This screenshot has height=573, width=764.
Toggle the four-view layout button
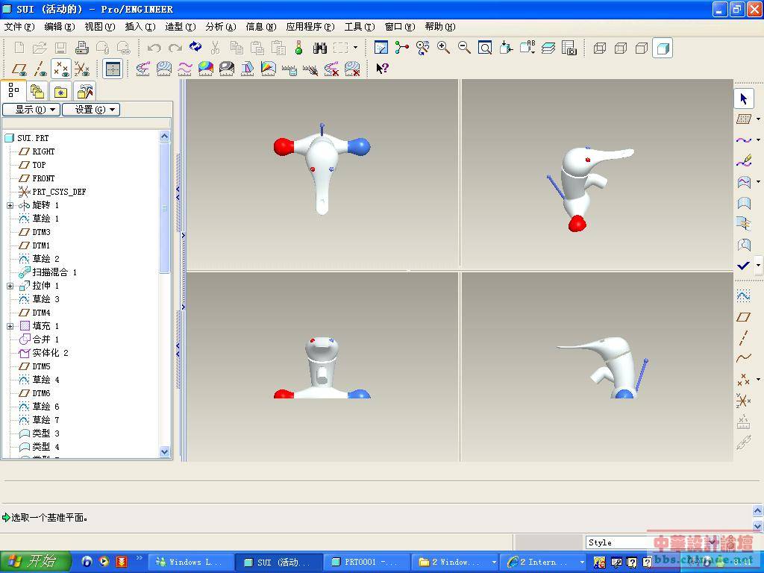[x=113, y=69]
